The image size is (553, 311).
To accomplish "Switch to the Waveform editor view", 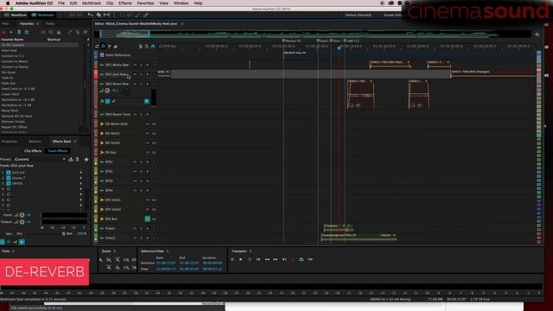I will [16, 16].
